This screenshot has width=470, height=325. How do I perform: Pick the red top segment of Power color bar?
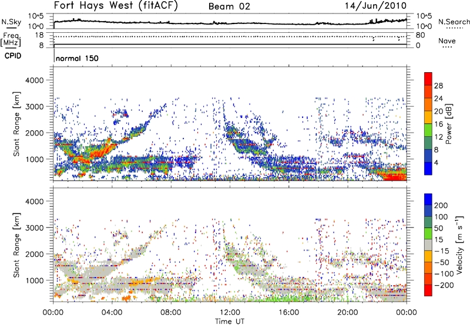[428, 79]
